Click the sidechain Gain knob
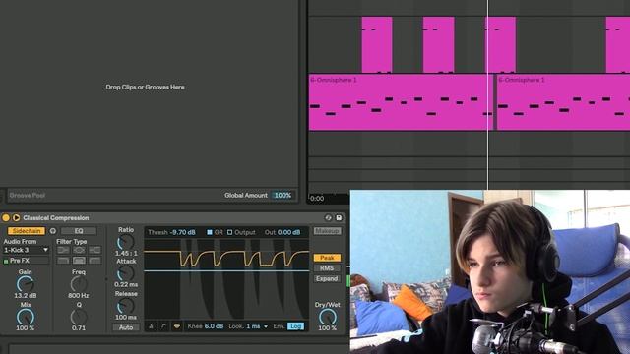This screenshot has width=630, height=354. point(26,284)
